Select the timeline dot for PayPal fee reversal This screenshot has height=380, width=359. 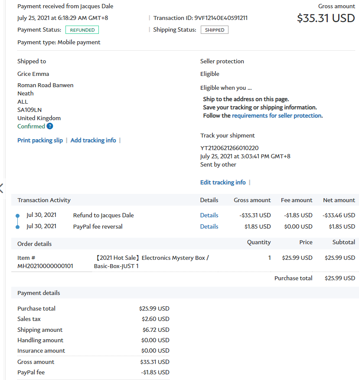[17, 227]
